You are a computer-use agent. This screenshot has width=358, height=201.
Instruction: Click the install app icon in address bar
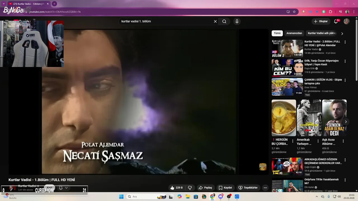[288, 12]
